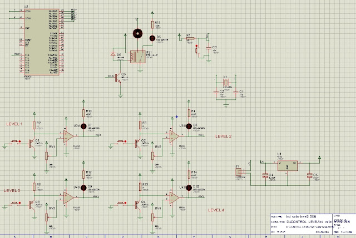The image size is (356, 238).
Task: Select capacitor C1 beside the crystal
Action: click(x=236, y=92)
